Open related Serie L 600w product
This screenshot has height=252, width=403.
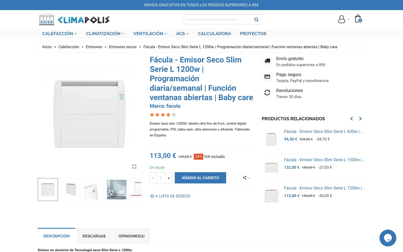(x=323, y=131)
